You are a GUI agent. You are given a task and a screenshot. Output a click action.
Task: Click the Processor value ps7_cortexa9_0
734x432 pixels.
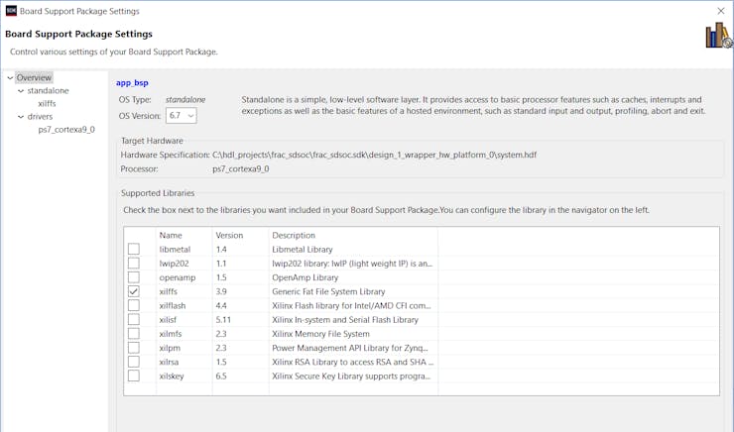coord(241,168)
